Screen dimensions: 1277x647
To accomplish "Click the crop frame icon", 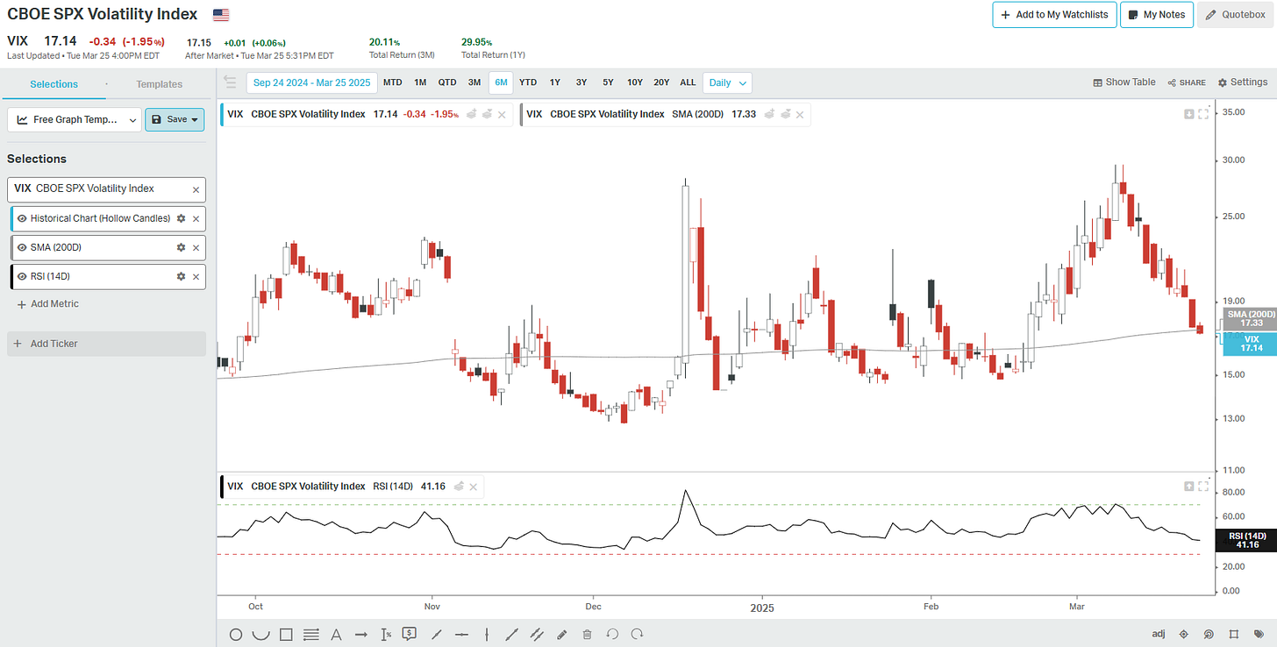I will coord(1234,635).
